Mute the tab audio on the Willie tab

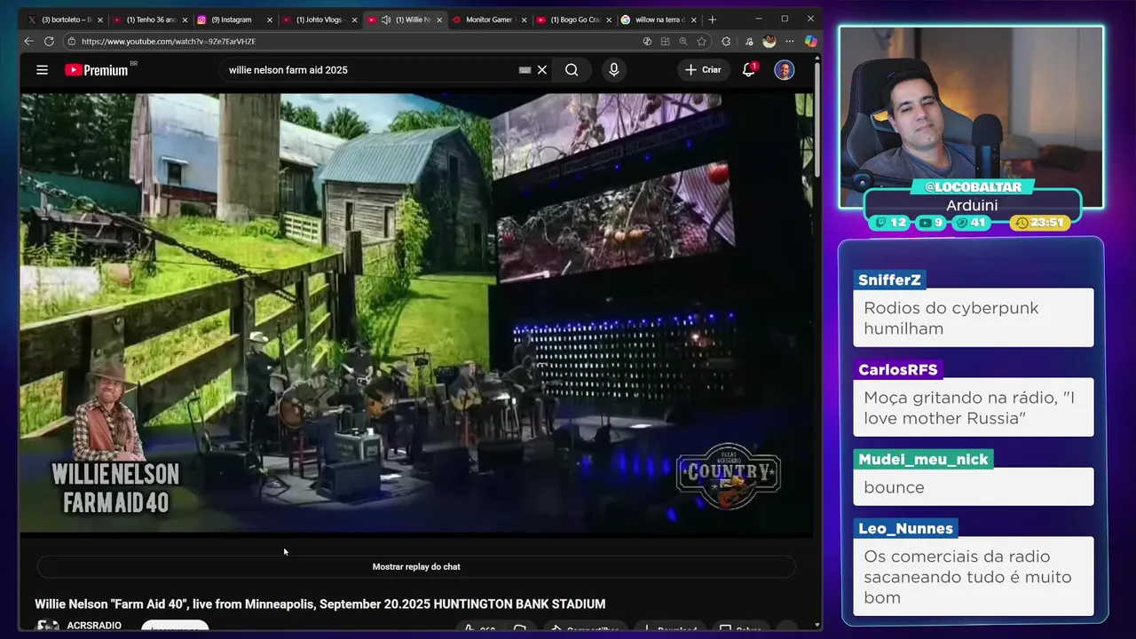[386, 20]
